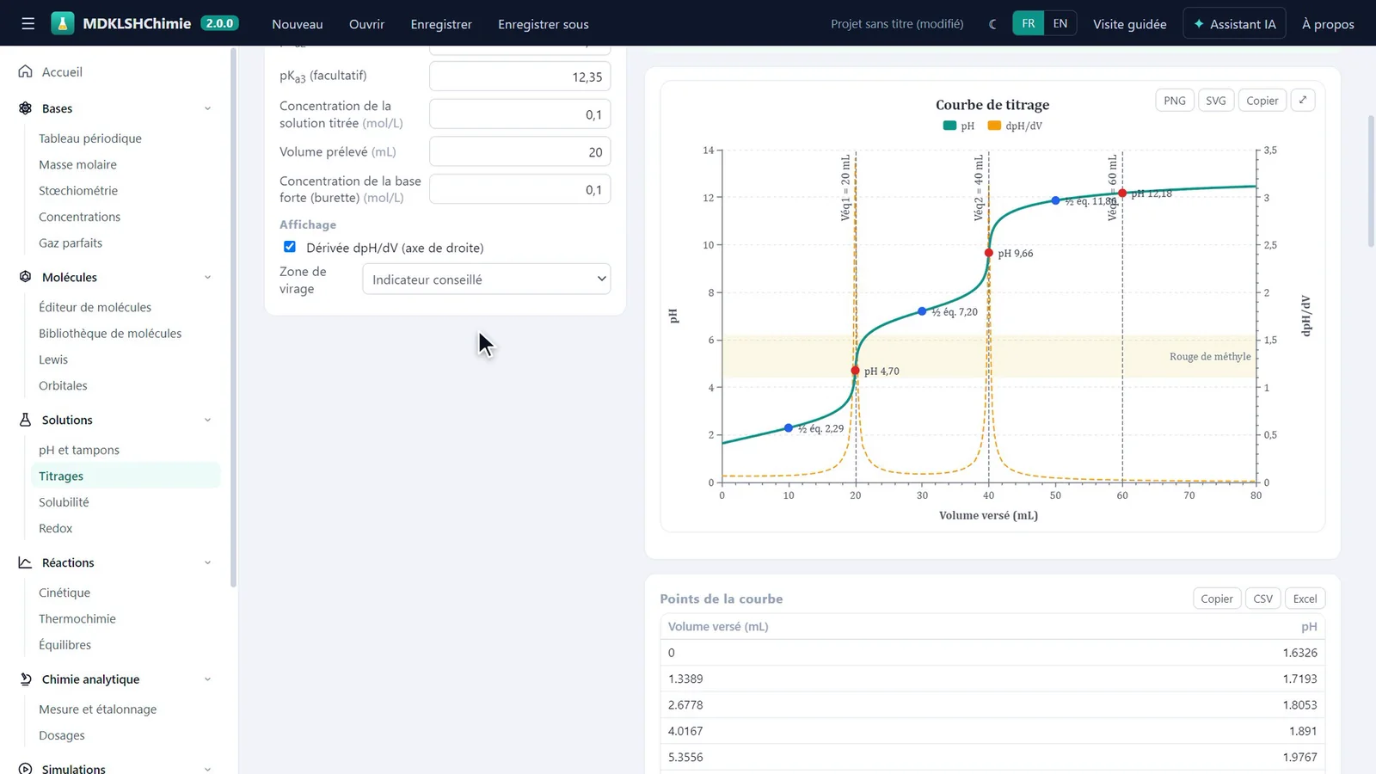The height and width of the screenshot is (774, 1376).
Task: Open the Zone de virage dropdown
Action: [x=487, y=279]
